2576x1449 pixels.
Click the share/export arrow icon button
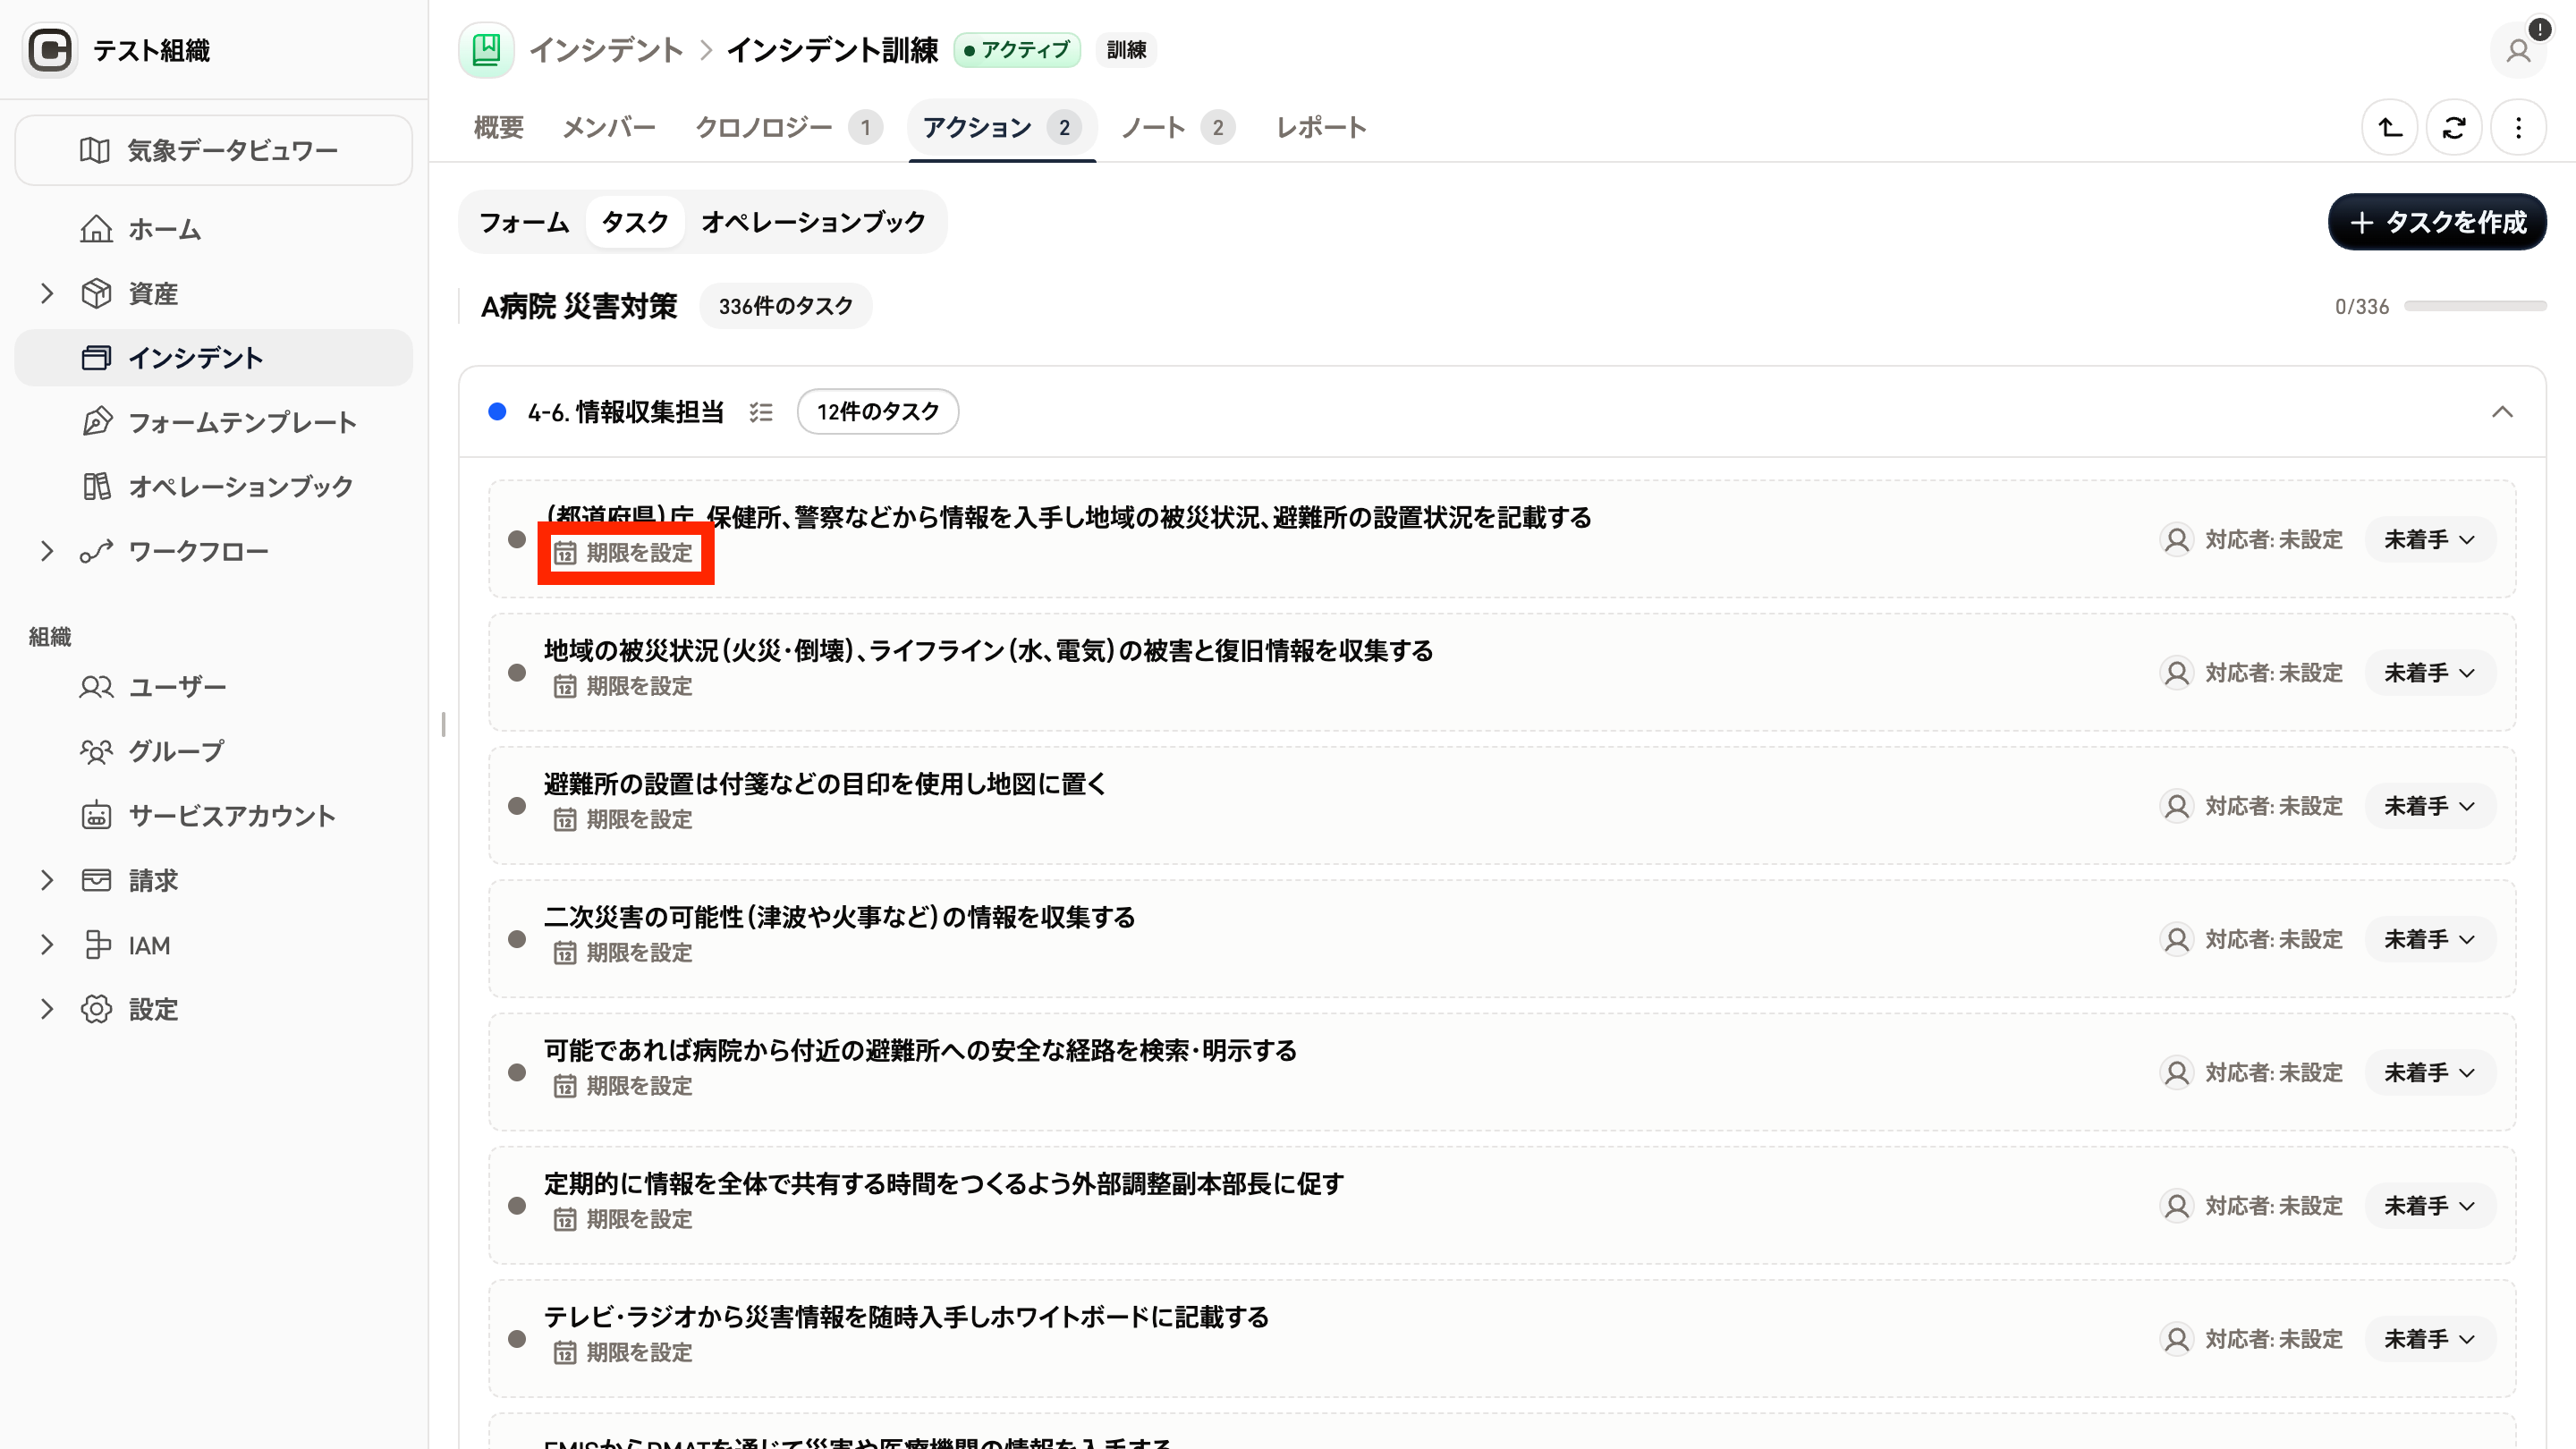click(x=2390, y=127)
